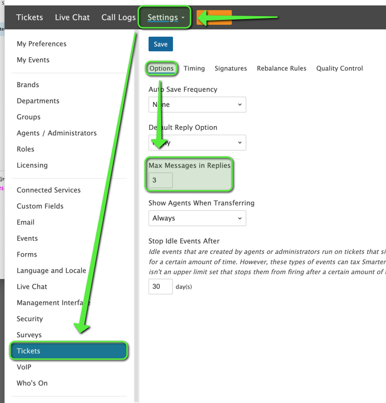Click the Save button

(160, 44)
